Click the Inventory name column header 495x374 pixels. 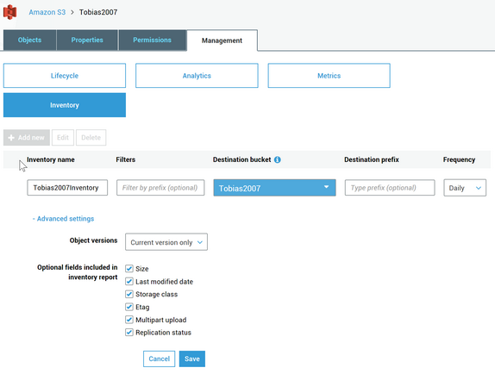(51, 159)
